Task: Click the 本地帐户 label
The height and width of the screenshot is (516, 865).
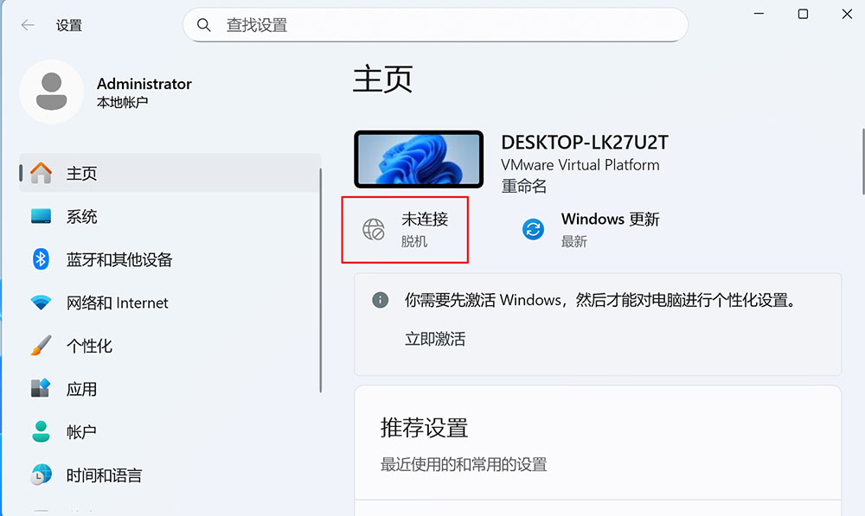Action: 122,103
